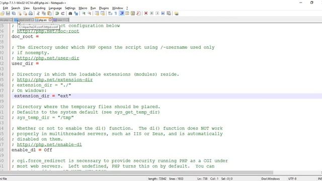322x181 pixels.
Task: Save the current recorded macro icon
Action: (169, 14)
